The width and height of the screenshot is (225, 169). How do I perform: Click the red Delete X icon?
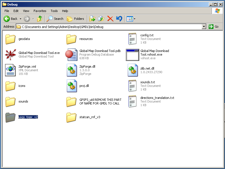click(x=110, y=19)
